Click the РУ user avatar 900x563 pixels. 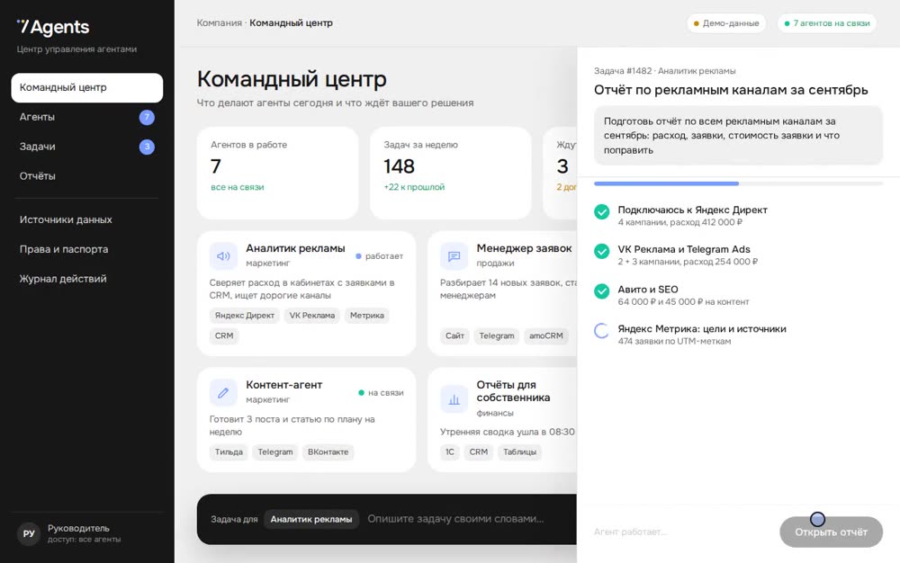pyautogui.click(x=29, y=533)
